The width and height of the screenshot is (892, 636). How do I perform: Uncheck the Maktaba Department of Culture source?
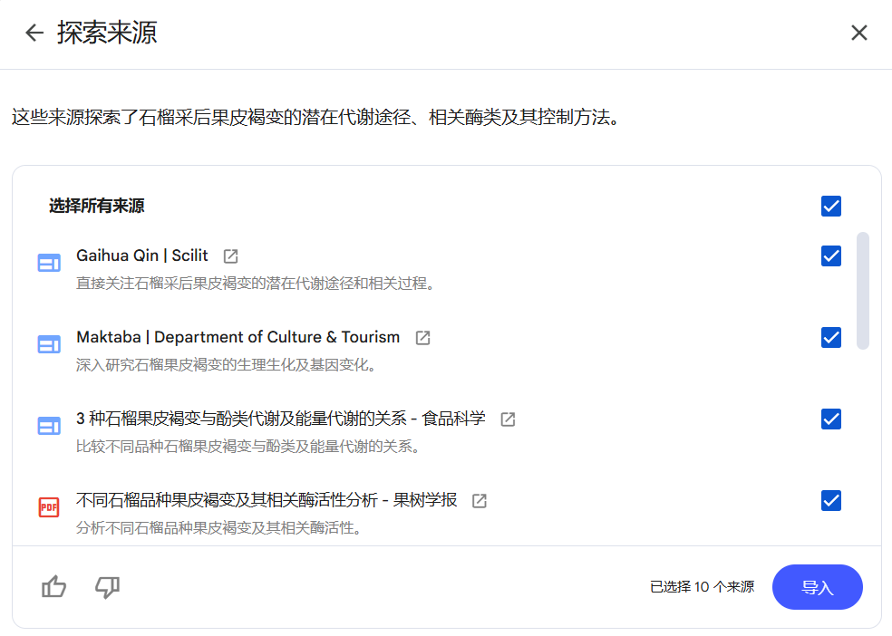(831, 338)
